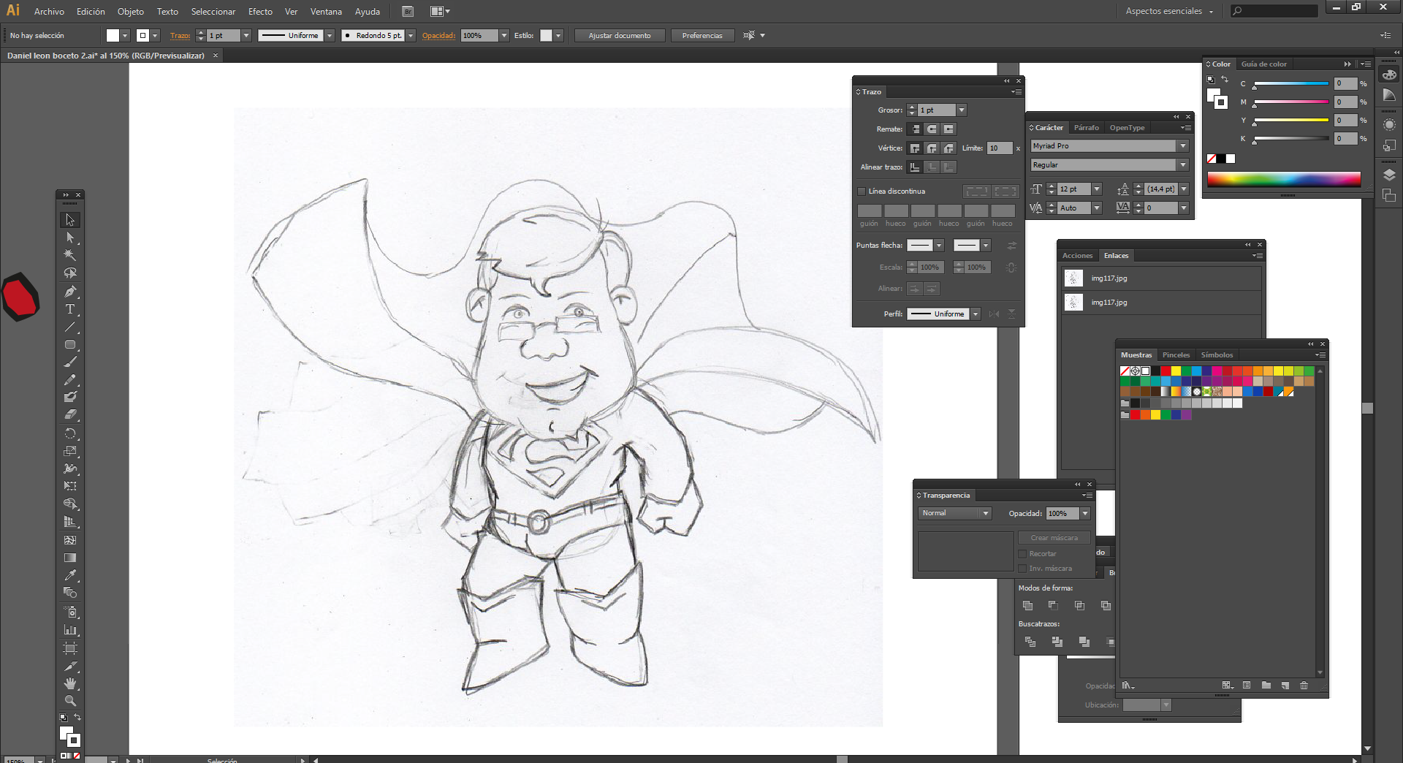Open the Efecto menu

coord(260,12)
